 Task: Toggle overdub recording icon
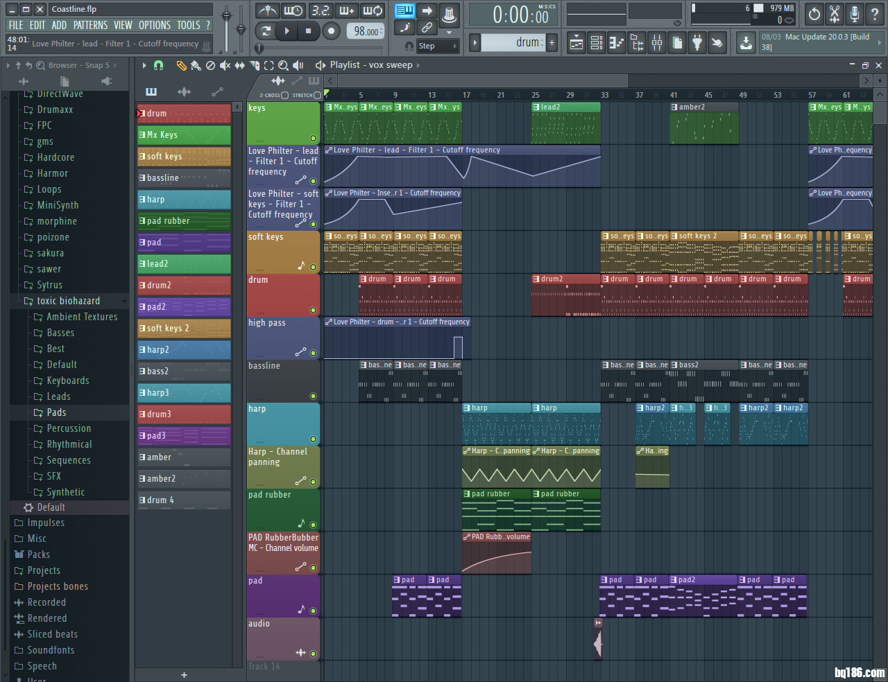tap(347, 10)
